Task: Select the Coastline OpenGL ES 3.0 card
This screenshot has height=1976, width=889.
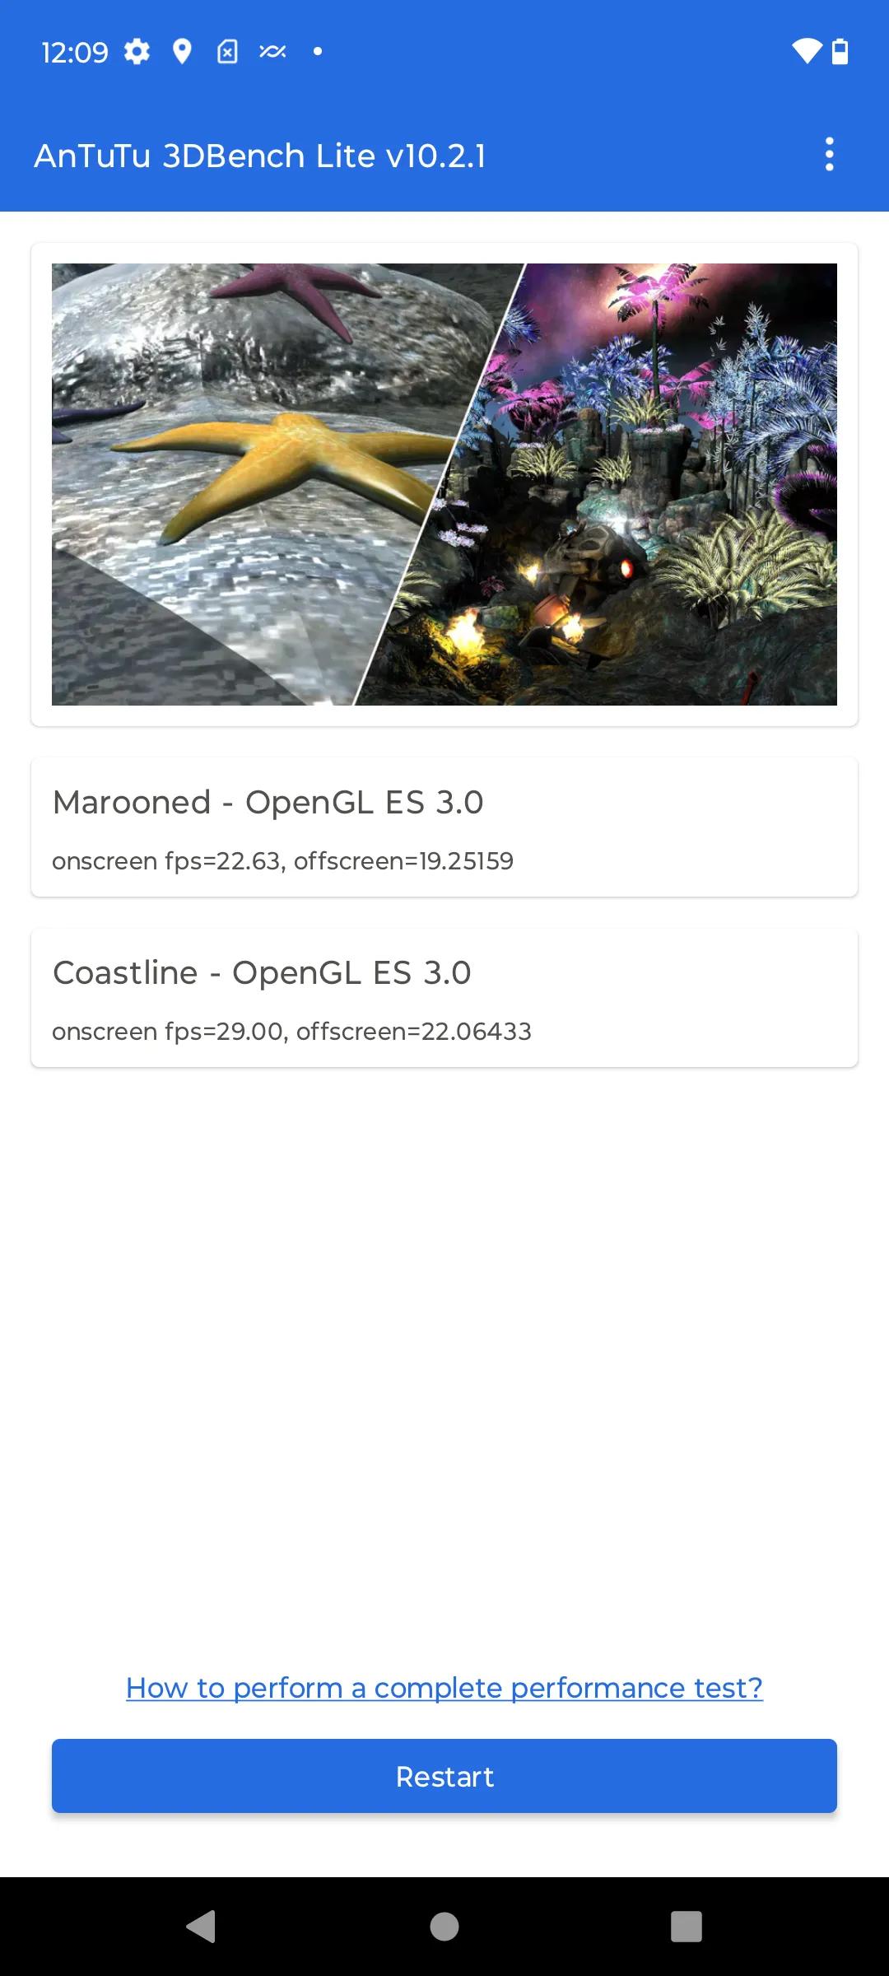Action: pyautogui.click(x=444, y=998)
